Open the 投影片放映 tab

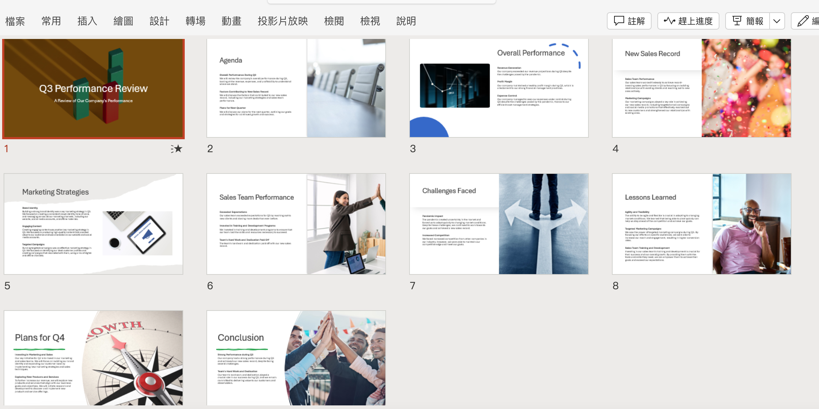283,21
